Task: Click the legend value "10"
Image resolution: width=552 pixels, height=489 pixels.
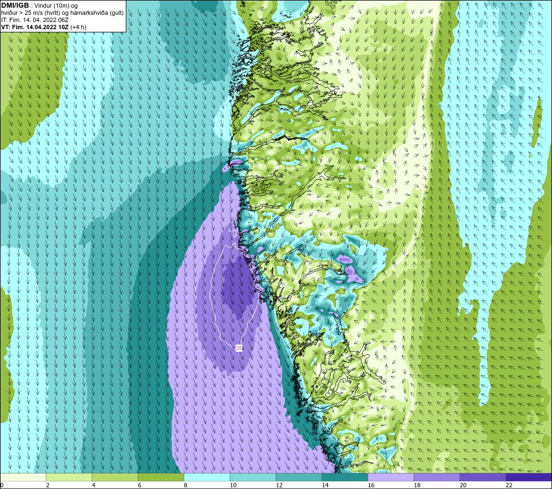Action: [233, 485]
